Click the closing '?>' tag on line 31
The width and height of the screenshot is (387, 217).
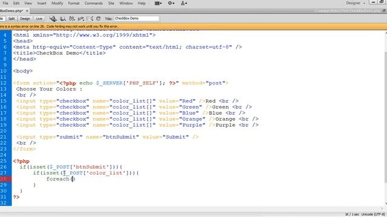[16, 197]
